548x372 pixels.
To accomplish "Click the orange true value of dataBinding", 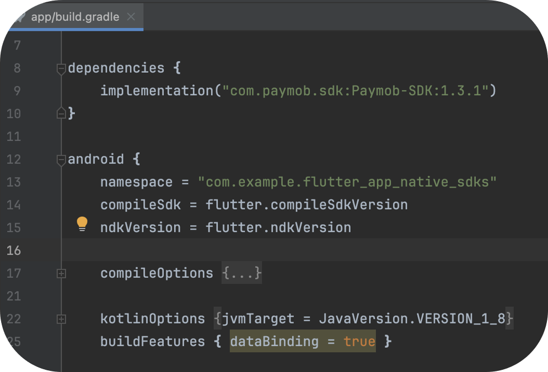I will tap(359, 342).
